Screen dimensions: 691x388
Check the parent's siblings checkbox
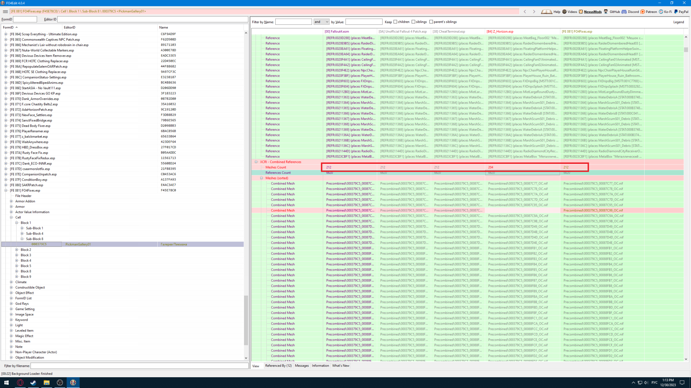tap(431, 22)
